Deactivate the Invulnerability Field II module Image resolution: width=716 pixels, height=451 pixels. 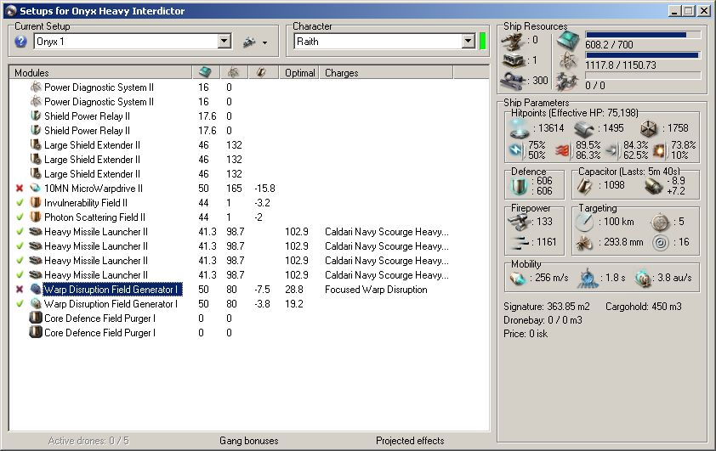click(x=20, y=202)
